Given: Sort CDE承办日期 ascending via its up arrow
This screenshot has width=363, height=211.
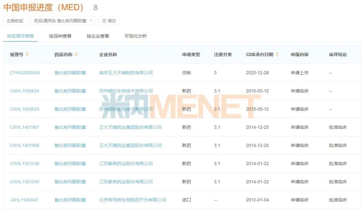Looking at the screenshot, I should click(277, 53).
